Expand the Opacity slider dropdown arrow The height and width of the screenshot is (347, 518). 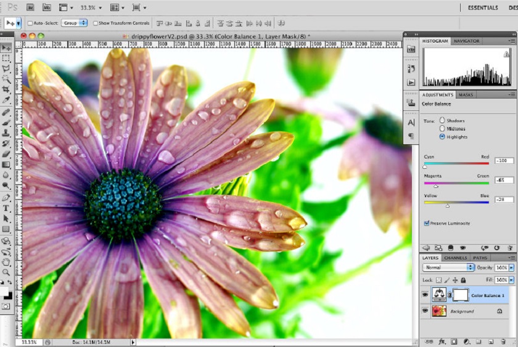[x=511, y=267]
